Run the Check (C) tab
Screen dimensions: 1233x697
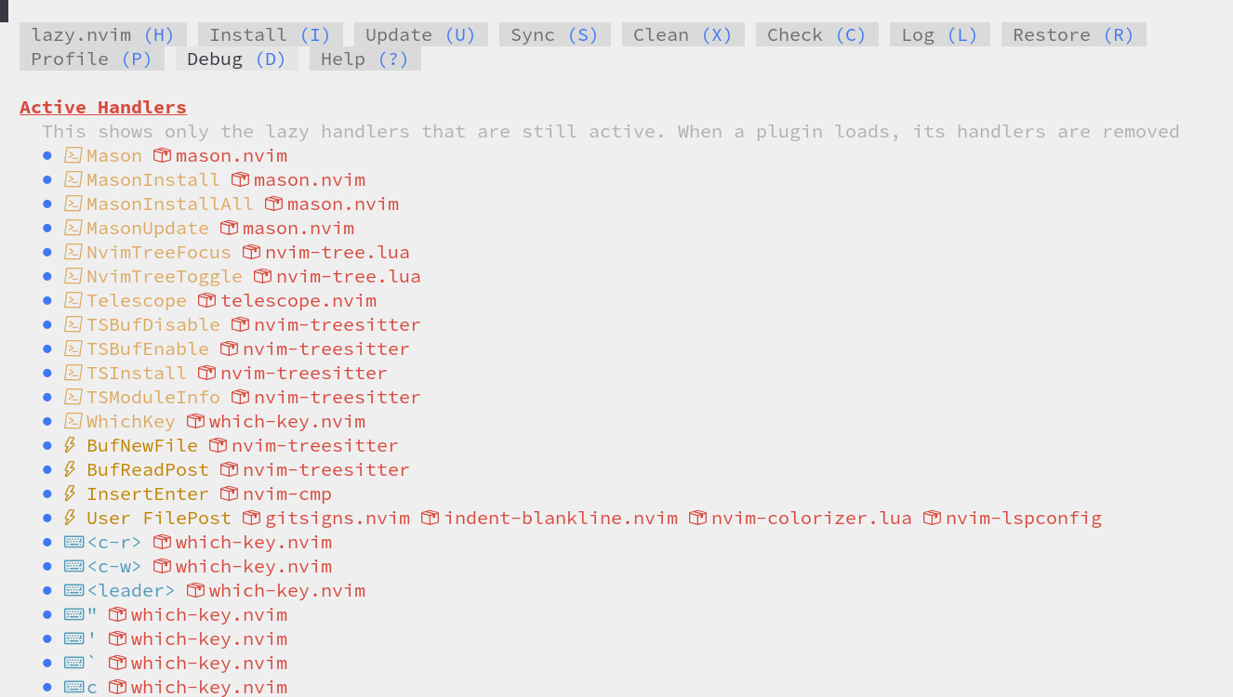tap(817, 34)
